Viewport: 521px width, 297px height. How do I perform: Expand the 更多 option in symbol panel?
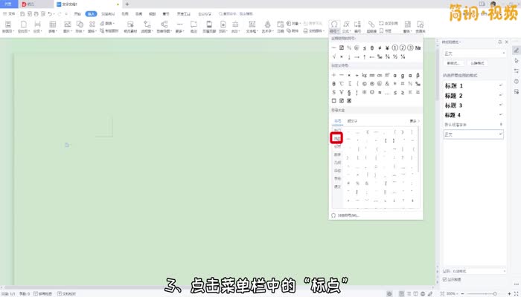point(414,121)
